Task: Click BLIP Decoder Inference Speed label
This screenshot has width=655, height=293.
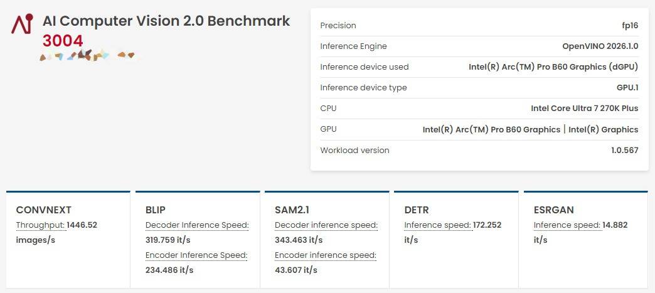Action: point(197,225)
